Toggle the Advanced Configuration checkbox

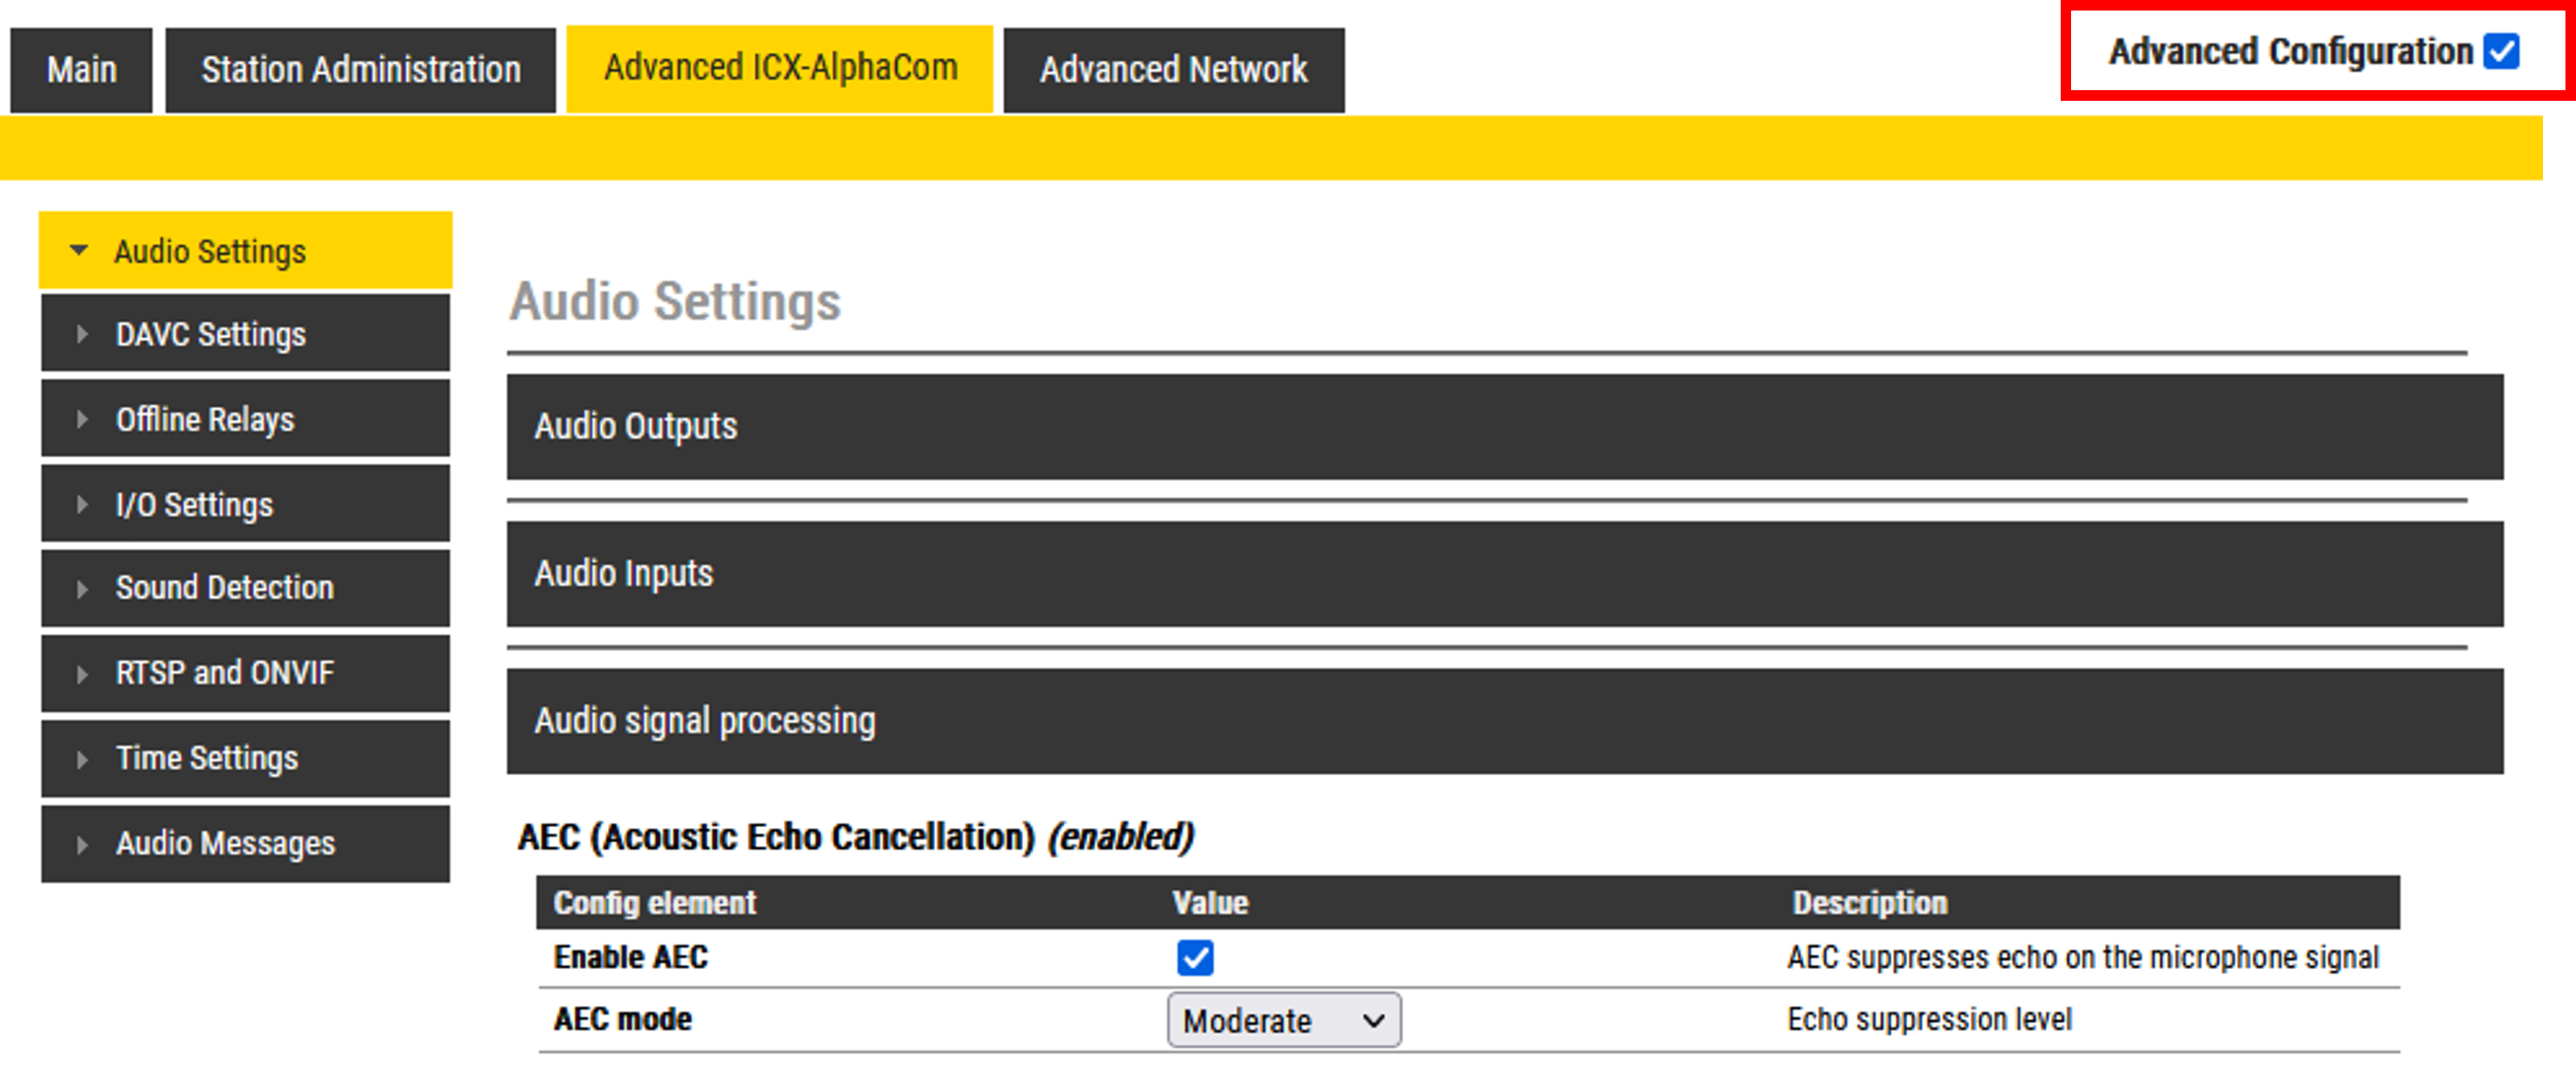click(x=2501, y=52)
